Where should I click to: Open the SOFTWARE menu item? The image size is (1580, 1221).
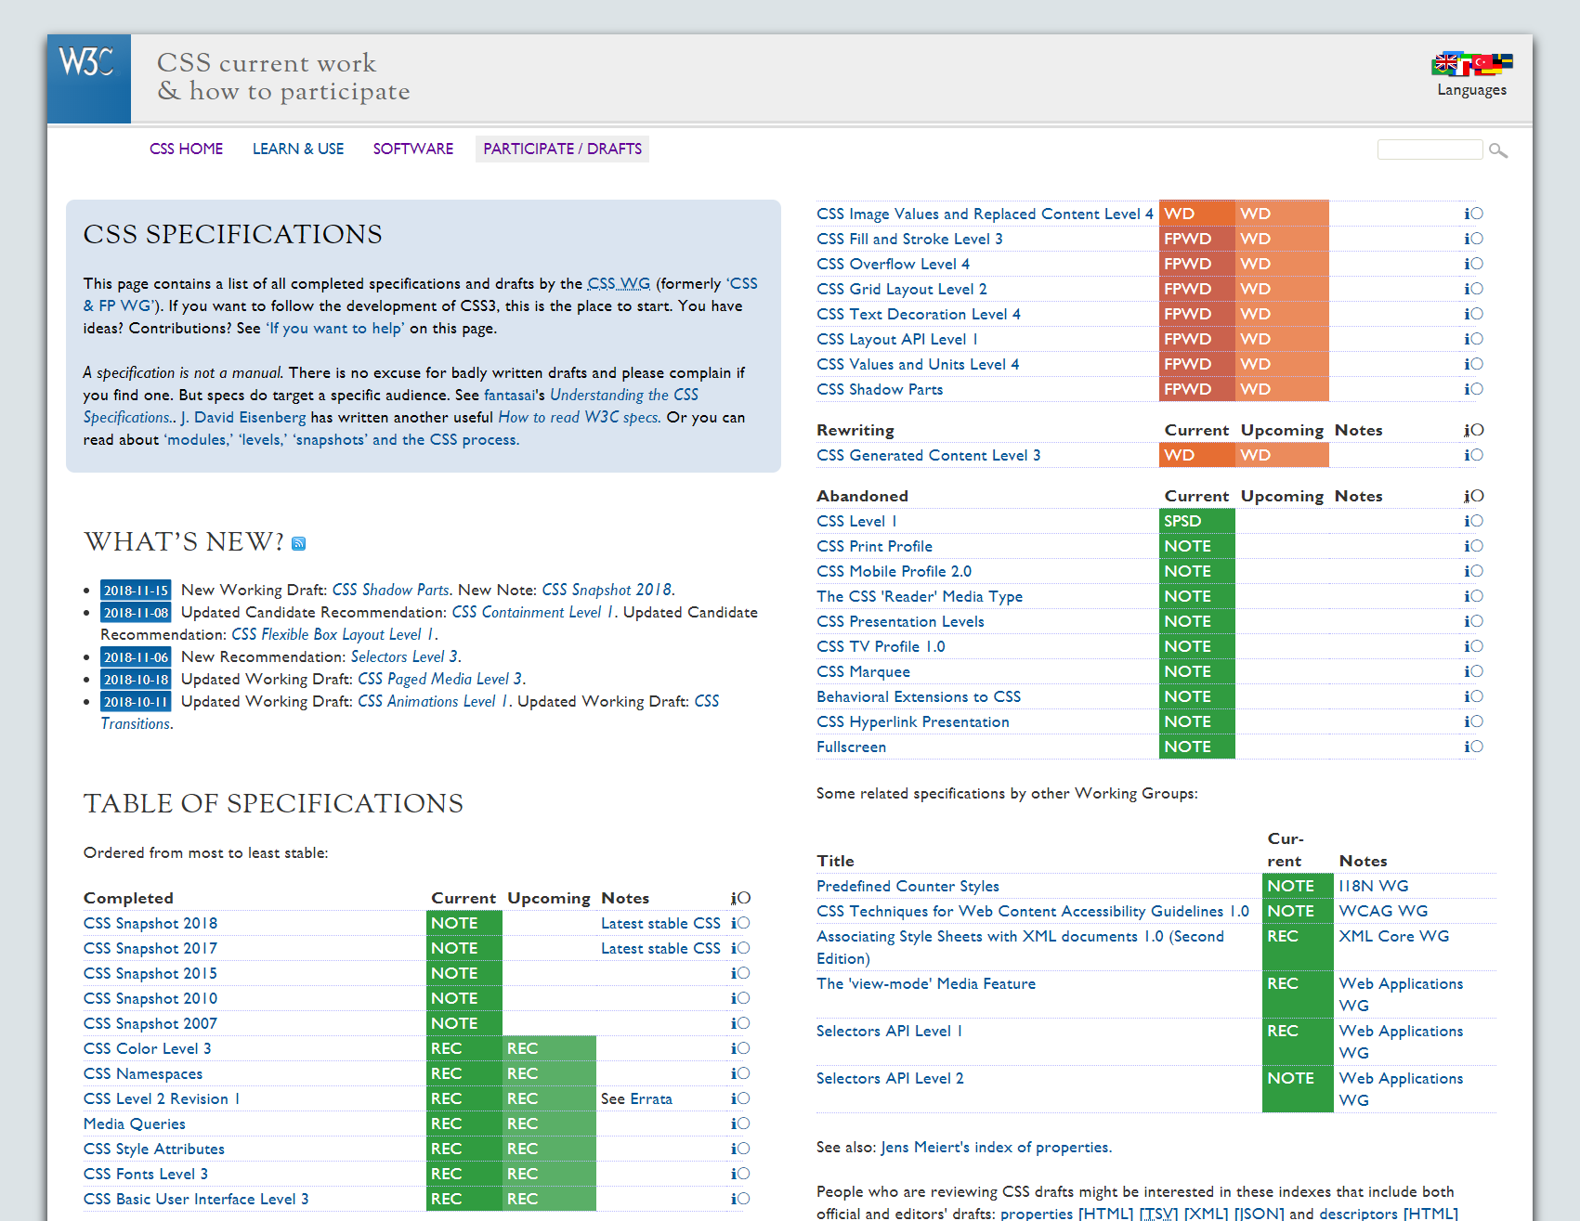click(413, 149)
